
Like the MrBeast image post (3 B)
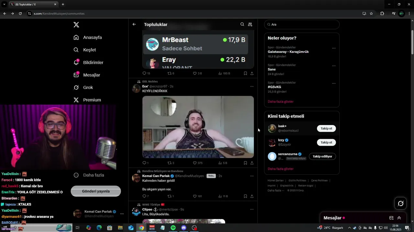coord(197,73)
